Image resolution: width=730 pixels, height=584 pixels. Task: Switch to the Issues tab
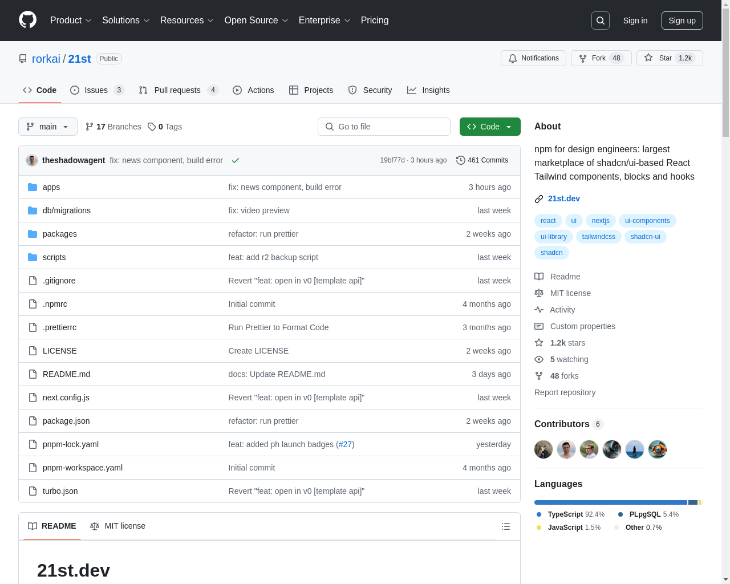tap(97, 90)
